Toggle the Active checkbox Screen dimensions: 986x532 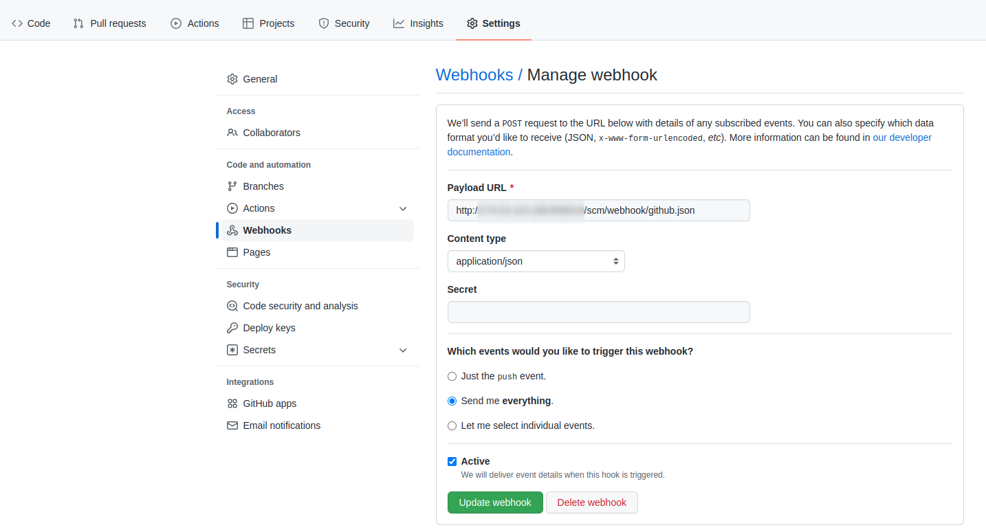pyautogui.click(x=452, y=461)
